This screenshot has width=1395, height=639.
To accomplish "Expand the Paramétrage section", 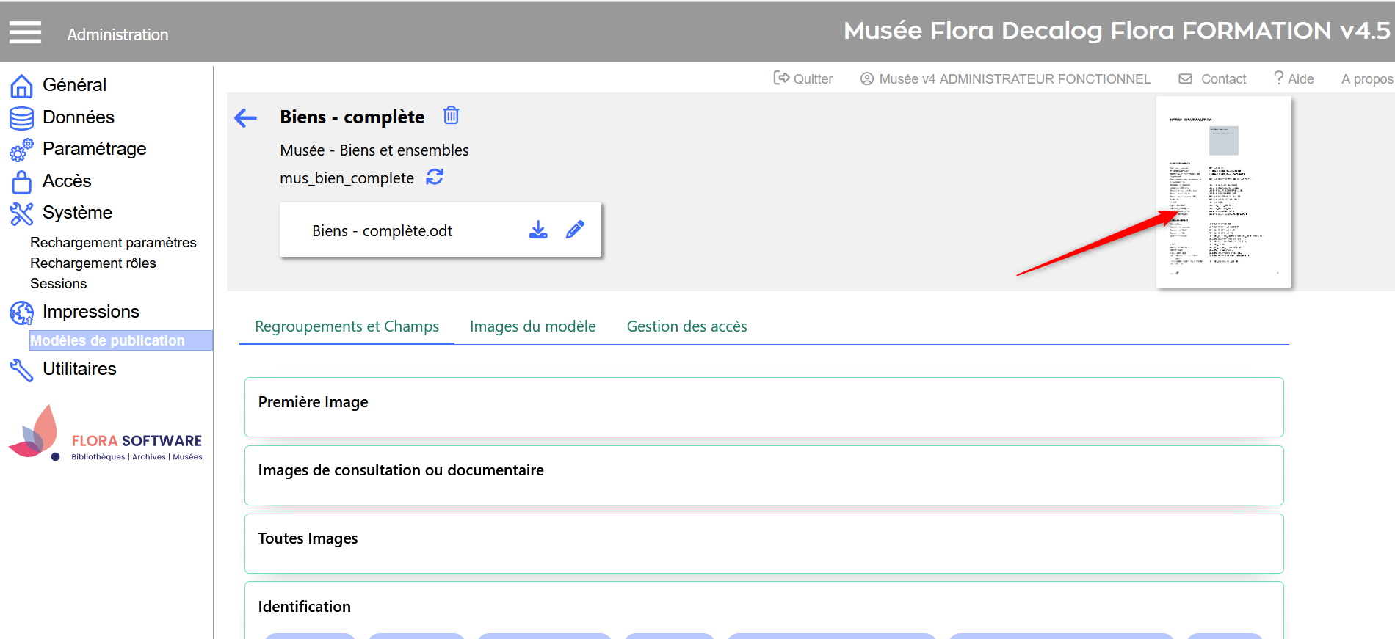I will coord(94,149).
